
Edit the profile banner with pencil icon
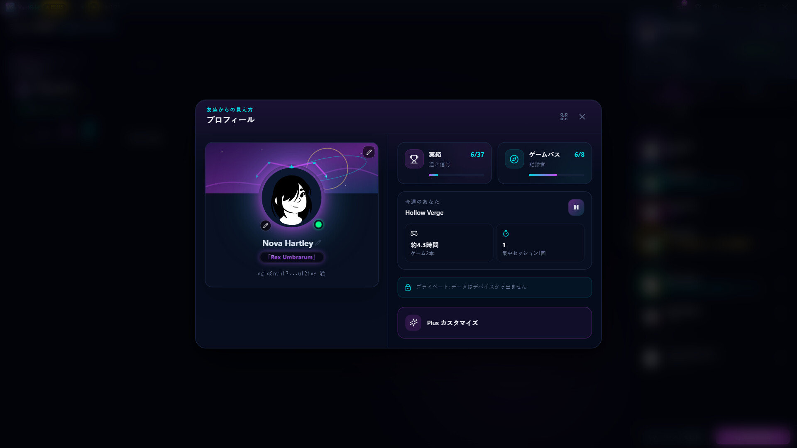pyautogui.click(x=369, y=152)
